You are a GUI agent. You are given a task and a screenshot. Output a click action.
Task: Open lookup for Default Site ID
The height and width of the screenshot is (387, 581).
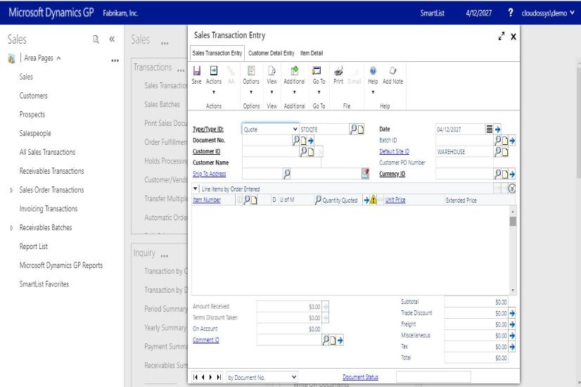pos(497,151)
